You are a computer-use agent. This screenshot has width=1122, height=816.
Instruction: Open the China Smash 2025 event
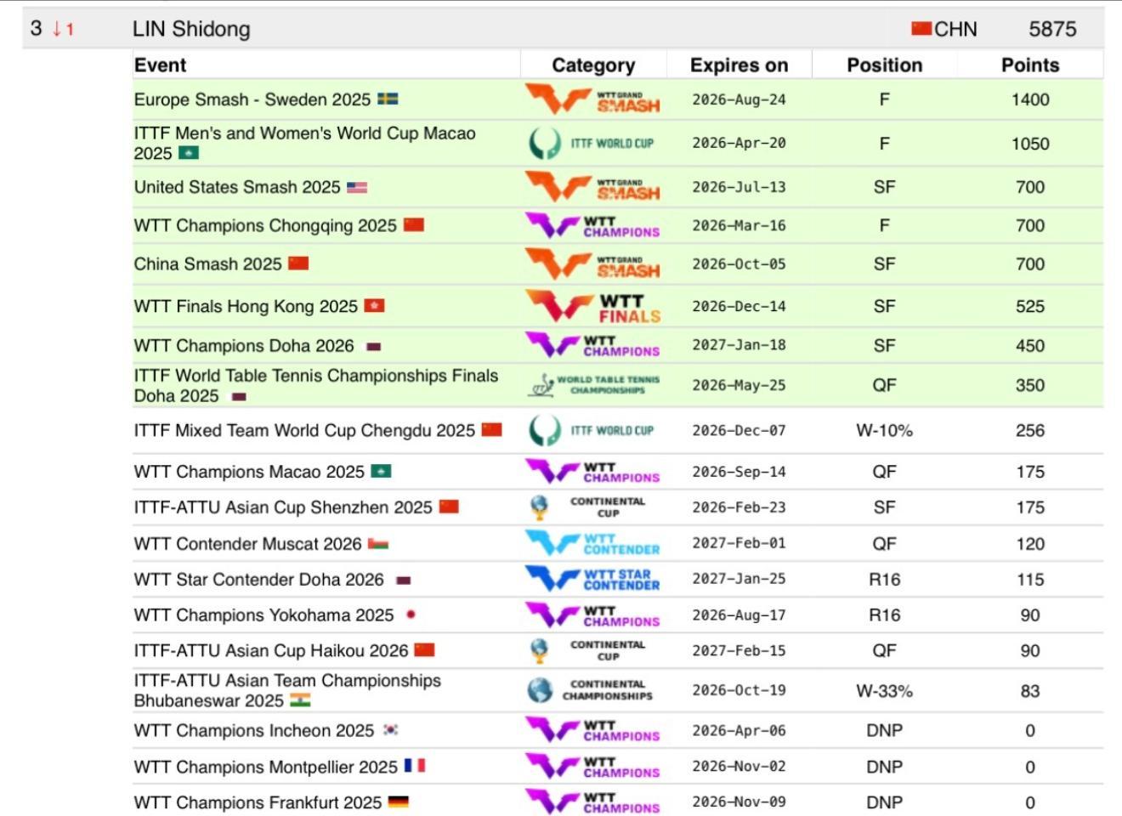(207, 264)
